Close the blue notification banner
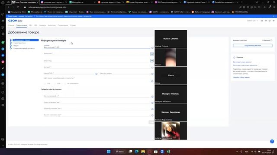The width and height of the screenshot is (277, 155). [274, 16]
